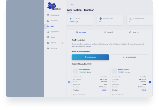The width and height of the screenshot is (159, 110).
Task: Click the Team Members people icon
Action: click(130, 18)
